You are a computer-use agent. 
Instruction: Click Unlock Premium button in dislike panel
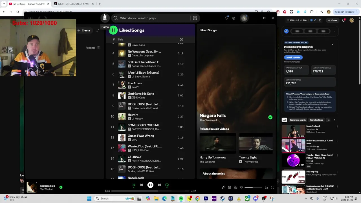click(x=293, y=57)
